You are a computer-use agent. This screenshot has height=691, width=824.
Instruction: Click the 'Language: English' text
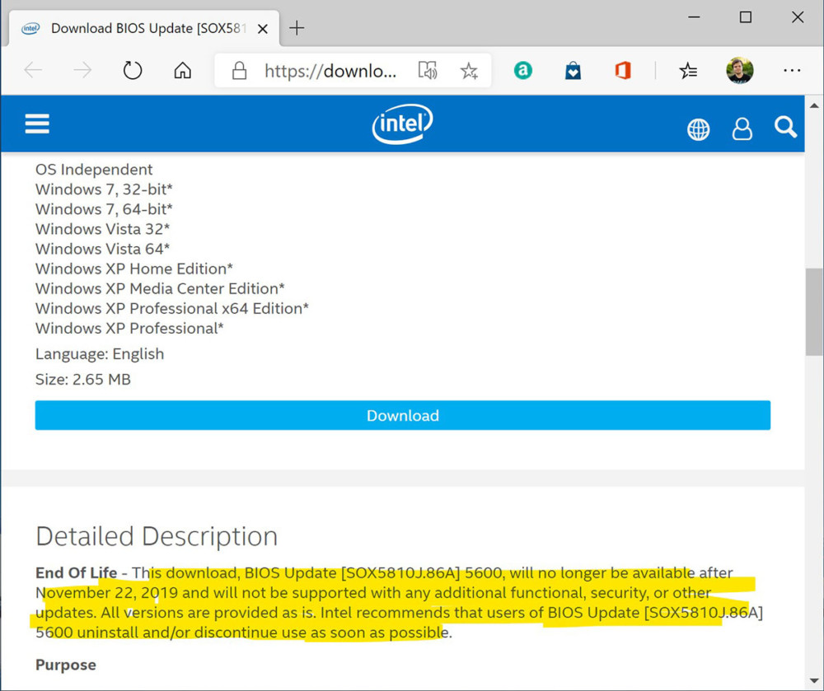tap(100, 354)
